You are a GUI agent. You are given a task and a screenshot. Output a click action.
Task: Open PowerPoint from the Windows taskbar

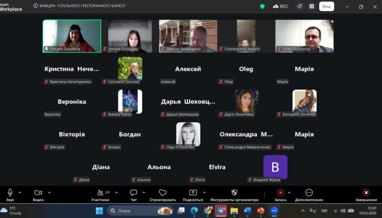(260, 211)
